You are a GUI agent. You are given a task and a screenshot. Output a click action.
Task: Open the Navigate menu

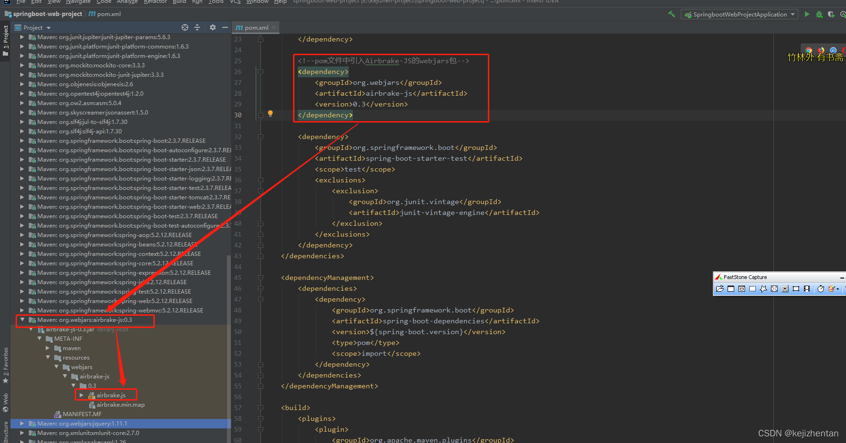(78, 2)
